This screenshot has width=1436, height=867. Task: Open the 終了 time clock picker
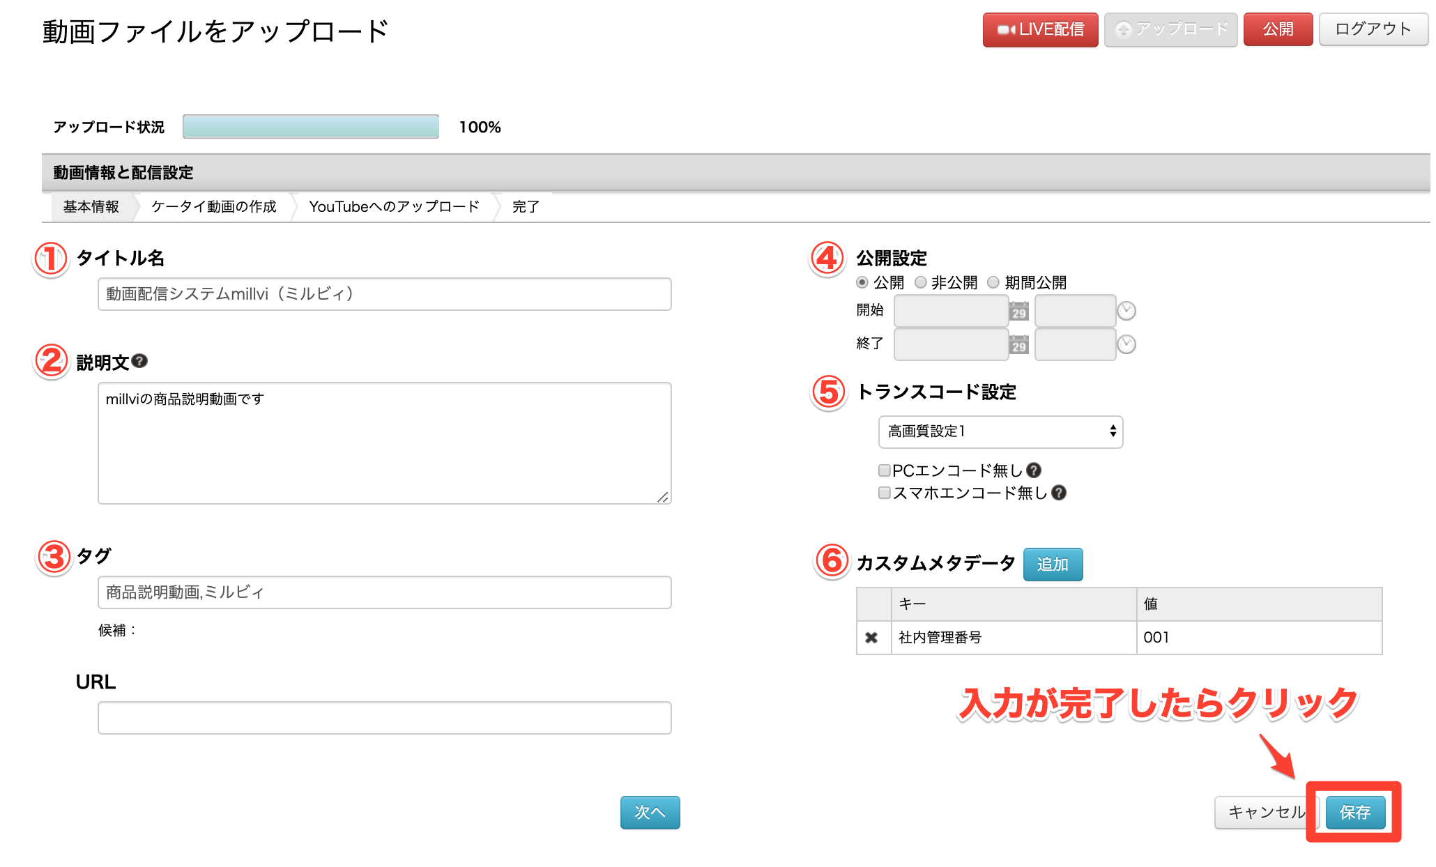1126,344
